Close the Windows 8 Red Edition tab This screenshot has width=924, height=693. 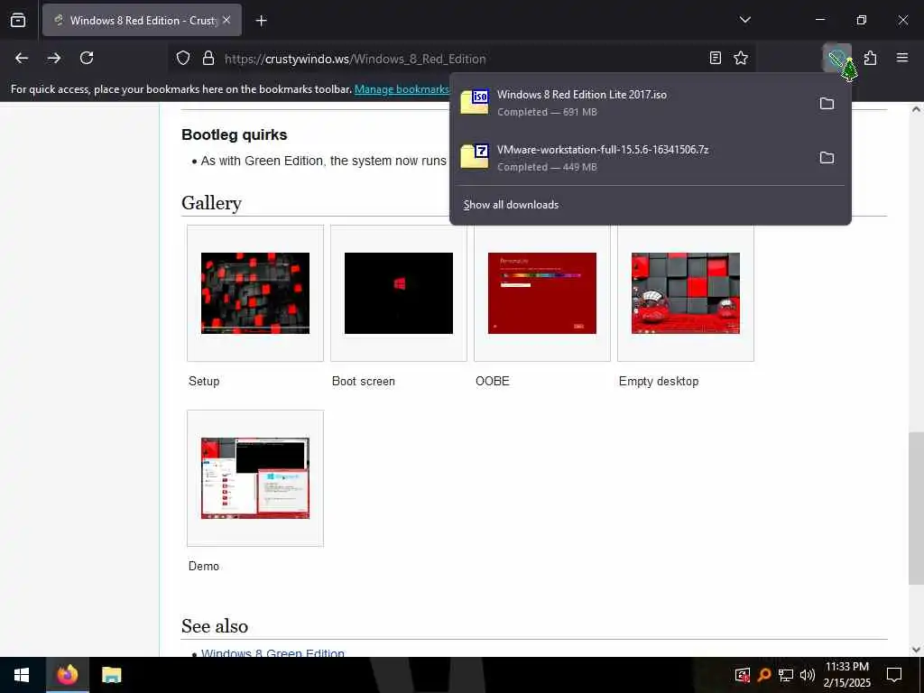tap(226, 20)
